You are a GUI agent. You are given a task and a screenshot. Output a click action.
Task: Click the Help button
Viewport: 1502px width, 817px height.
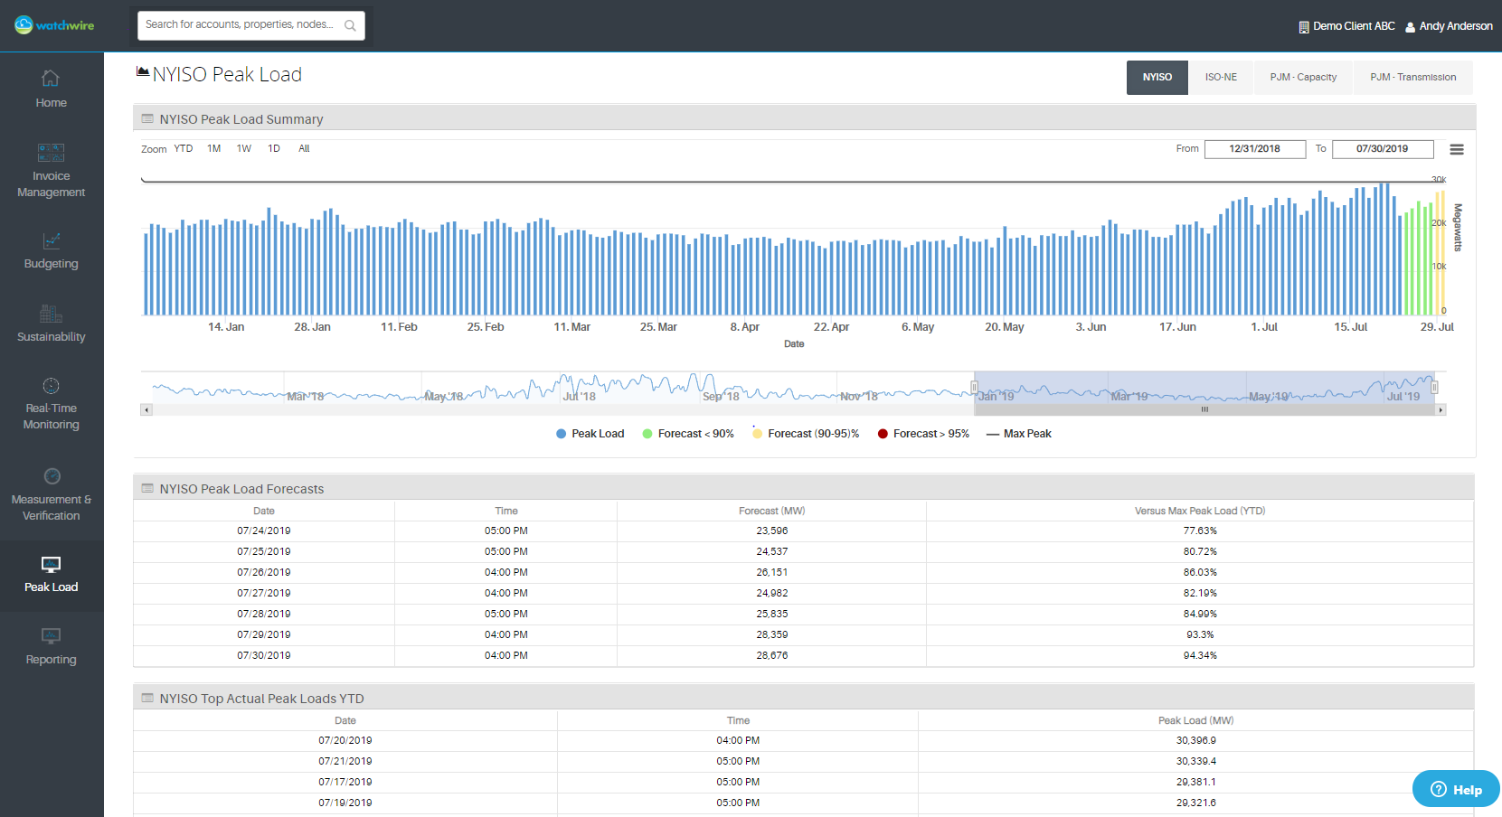tap(1456, 789)
